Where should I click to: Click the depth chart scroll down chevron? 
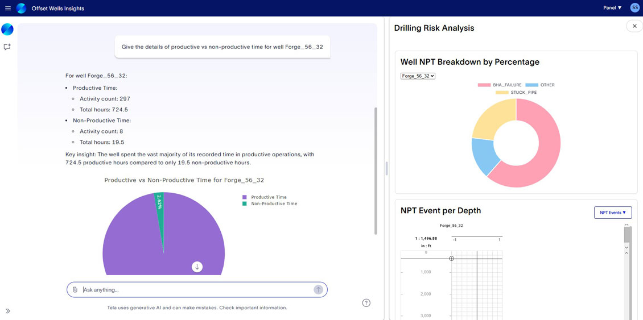[626, 247]
